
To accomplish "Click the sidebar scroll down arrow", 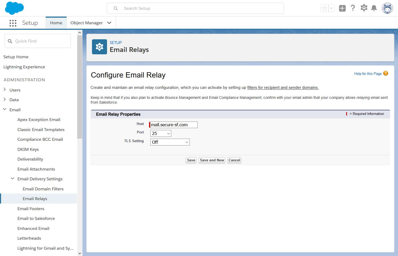I will pos(80,253).
